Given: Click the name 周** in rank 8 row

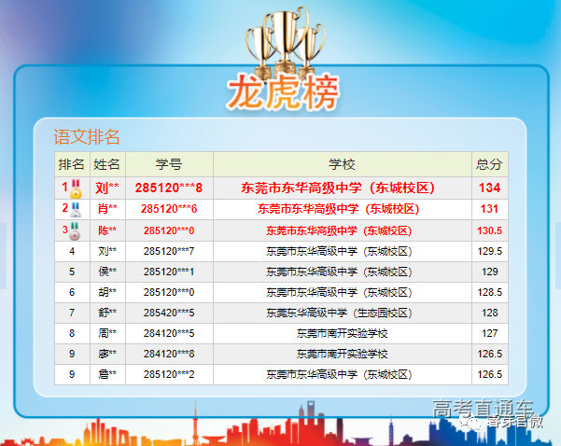Looking at the screenshot, I should (x=107, y=333).
